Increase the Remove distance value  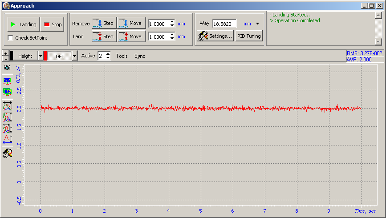(x=172, y=22)
